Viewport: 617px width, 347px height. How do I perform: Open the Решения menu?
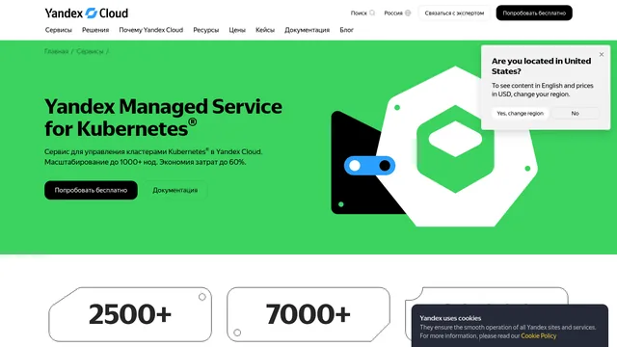coord(95,30)
